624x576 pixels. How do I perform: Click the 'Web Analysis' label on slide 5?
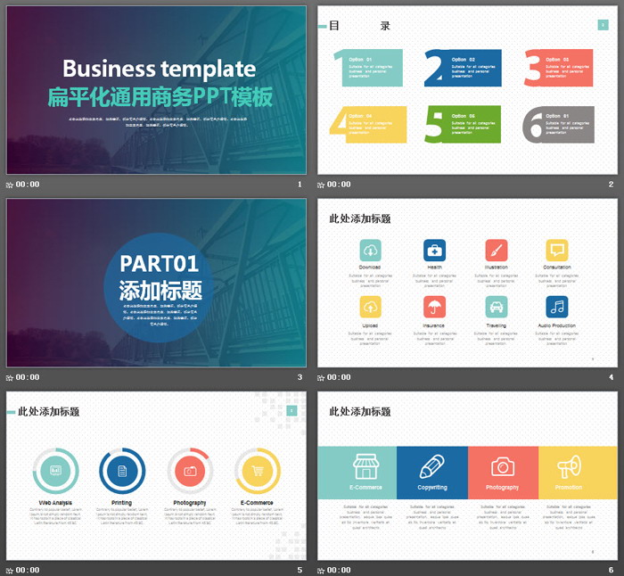pyautogui.click(x=55, y=503)
